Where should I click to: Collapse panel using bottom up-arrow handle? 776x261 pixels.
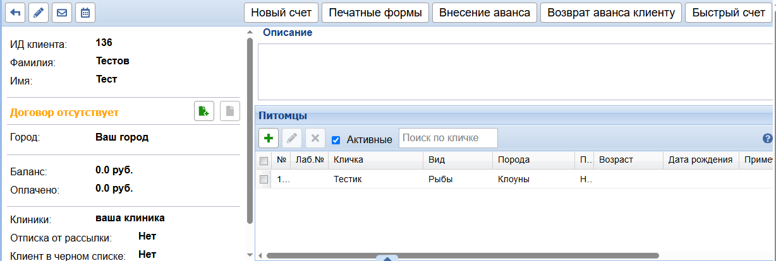coord(387,258)
